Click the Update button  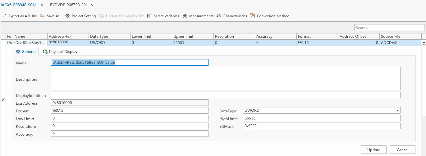(373, 149)
